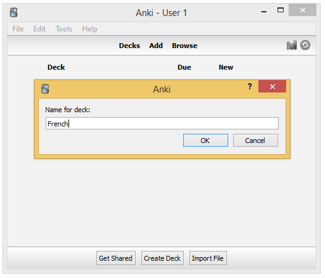Minimize the Anki main window
Viewport: 325px width, 278px height.
[x=264, y=11]
